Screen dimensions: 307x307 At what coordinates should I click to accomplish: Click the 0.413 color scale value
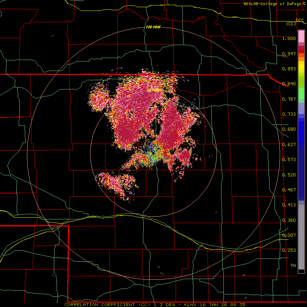pos(289,205)
